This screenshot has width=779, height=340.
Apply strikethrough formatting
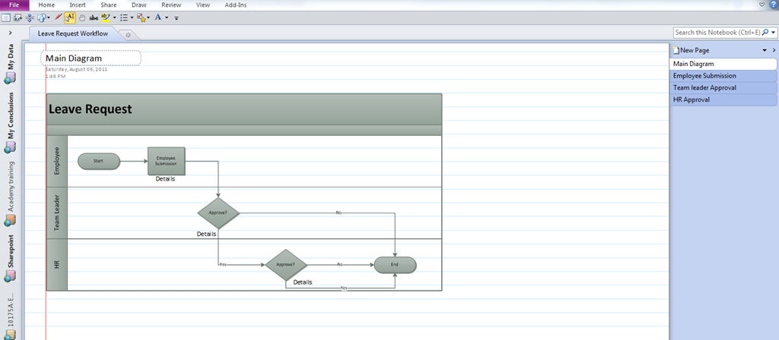point(94,17)
